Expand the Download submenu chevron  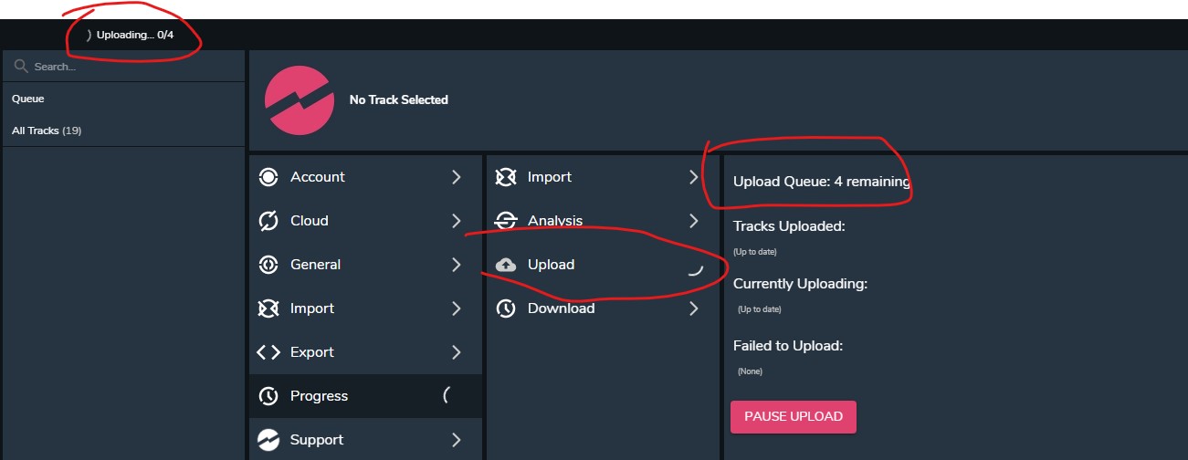[694, 308]
